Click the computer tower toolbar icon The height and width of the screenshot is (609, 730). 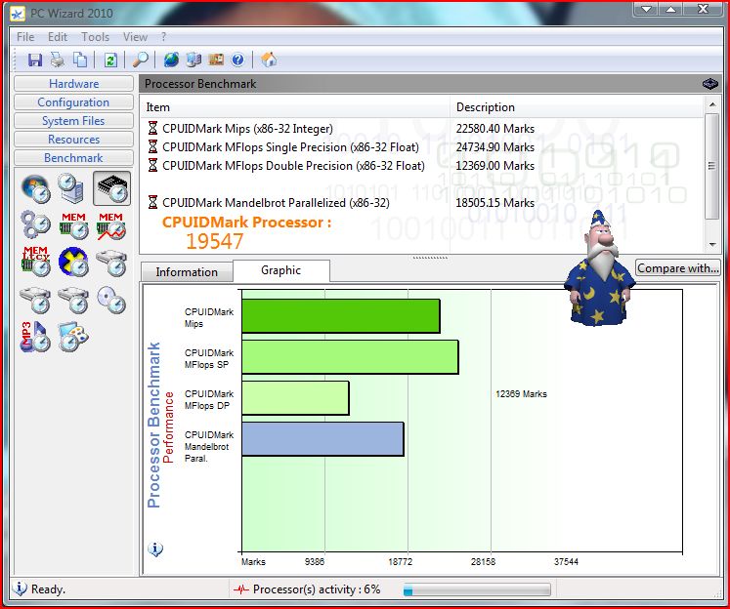point(193,60)
